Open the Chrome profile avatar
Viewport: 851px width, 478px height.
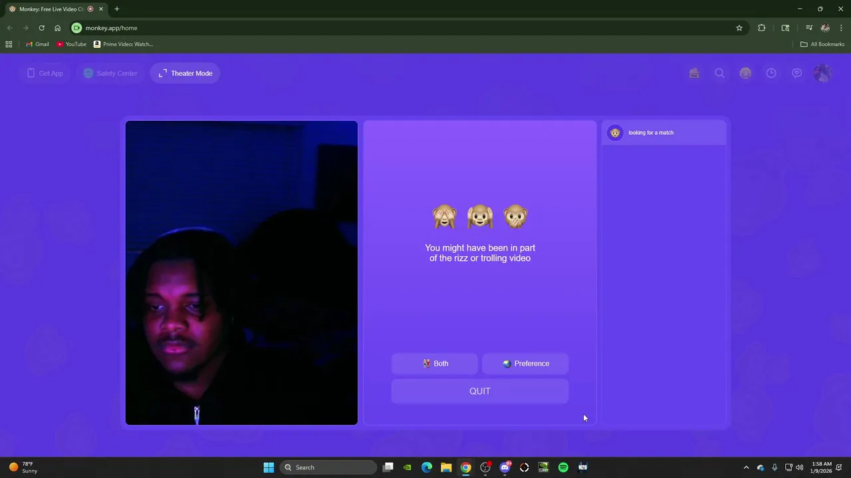(x=825, y=28)
